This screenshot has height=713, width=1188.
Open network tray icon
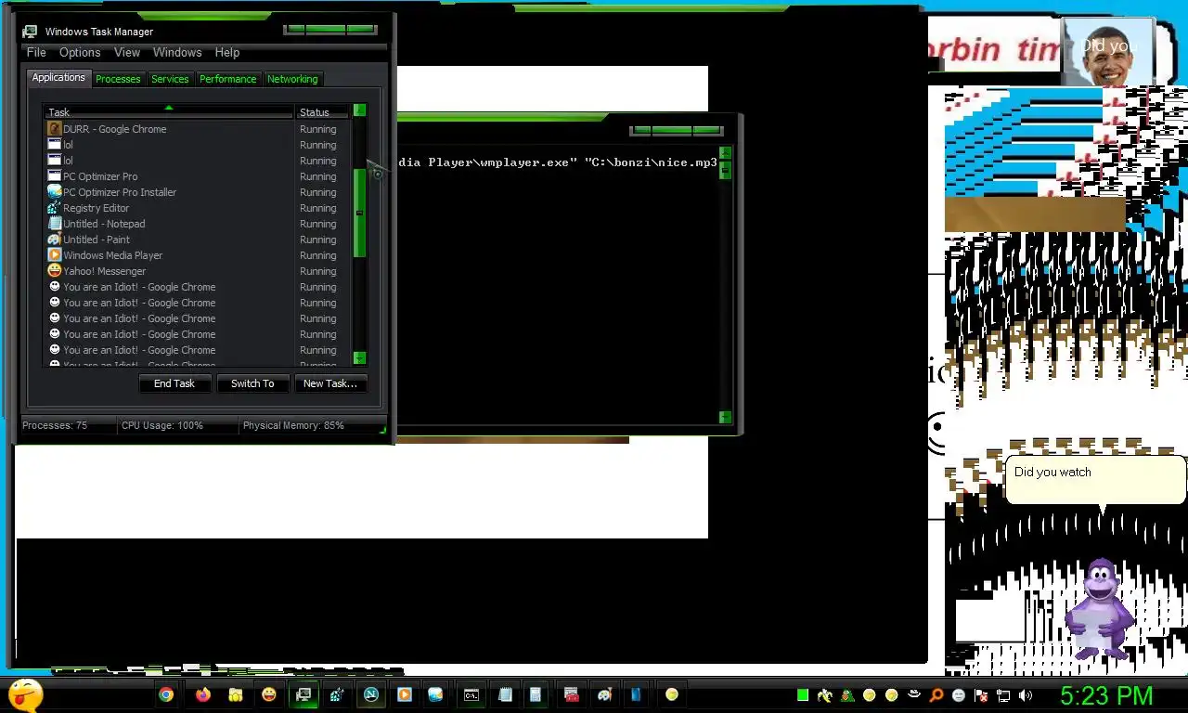click(x=1003, y=695)
